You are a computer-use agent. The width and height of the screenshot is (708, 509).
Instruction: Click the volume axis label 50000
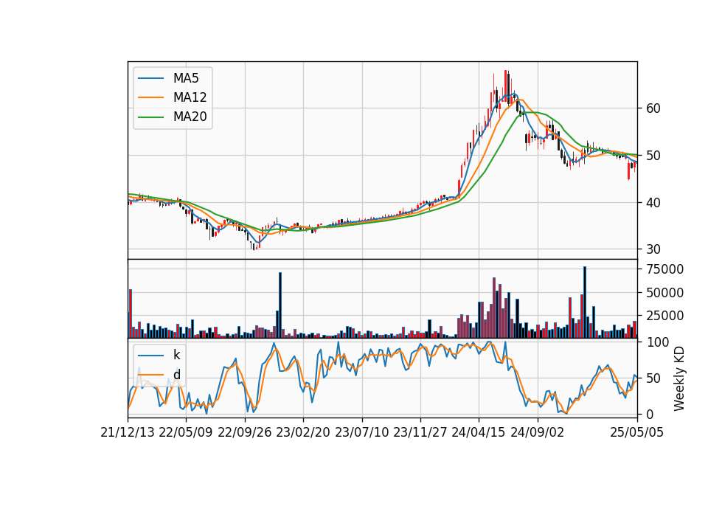click(664, 293)
